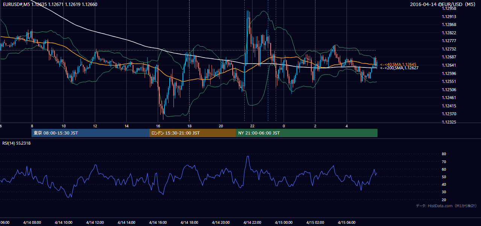Click price axis value 1.12370
This screenshot has height=226, width=481.
pos(449,114)
